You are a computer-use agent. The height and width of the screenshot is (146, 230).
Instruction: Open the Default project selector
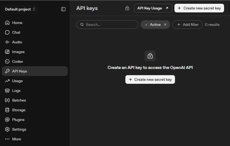(x=20, y=9)
